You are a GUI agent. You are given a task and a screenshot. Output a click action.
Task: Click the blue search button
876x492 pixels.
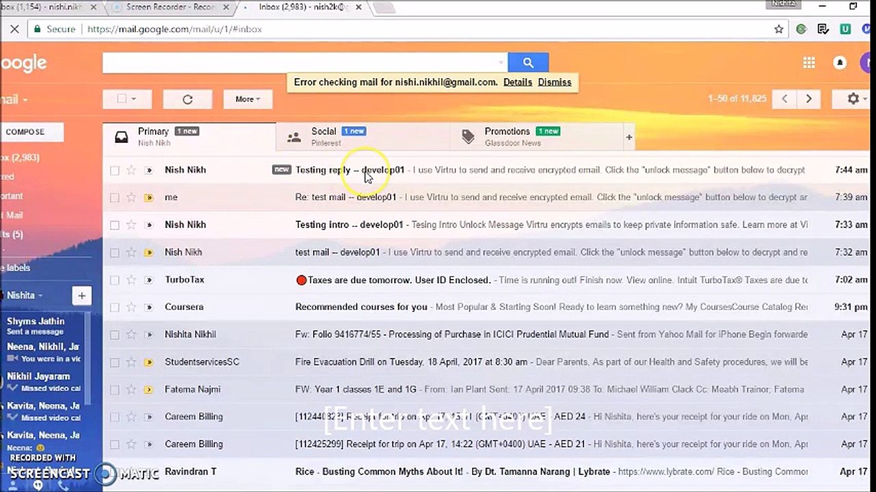(528, 63)
